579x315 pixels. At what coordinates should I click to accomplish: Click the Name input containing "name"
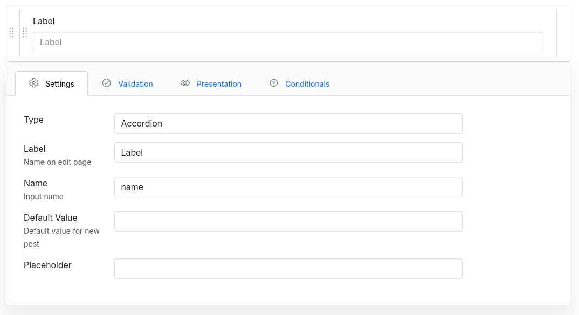[x=288, y=187]
